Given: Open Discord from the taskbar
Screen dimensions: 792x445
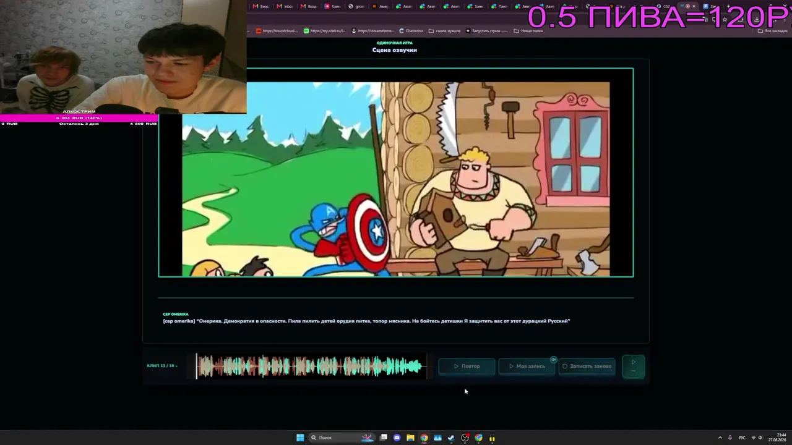Looking at the screenshot, I should pos(397,438).
